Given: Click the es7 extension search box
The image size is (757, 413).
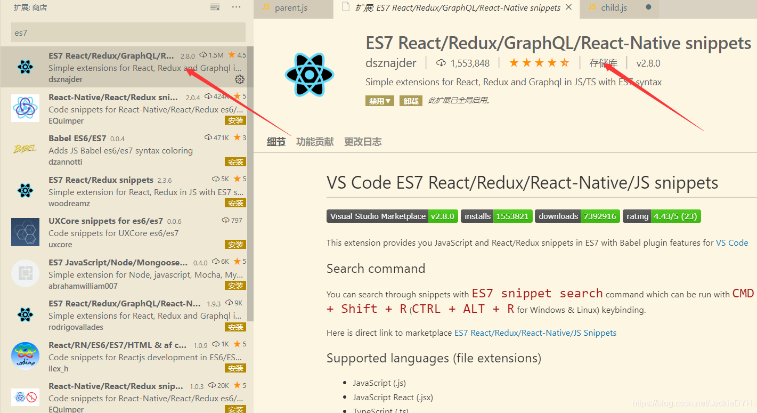Looking at the screenshot, I should pyautogui.click(x=128, y=33).
